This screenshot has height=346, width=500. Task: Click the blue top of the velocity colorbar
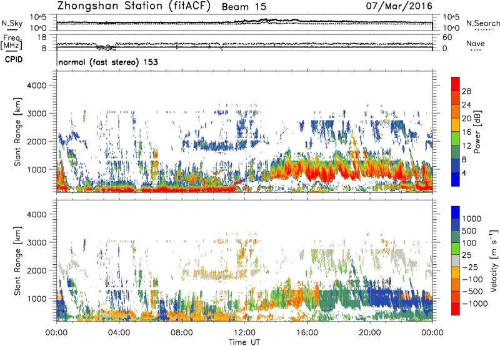click(x=456, y=212)
